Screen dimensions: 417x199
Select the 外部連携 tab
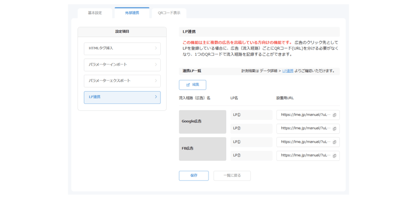tap(132, 13)
